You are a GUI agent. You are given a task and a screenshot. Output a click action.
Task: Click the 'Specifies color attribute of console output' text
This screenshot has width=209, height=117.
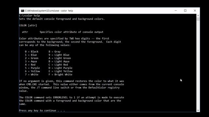pos(72,32)
